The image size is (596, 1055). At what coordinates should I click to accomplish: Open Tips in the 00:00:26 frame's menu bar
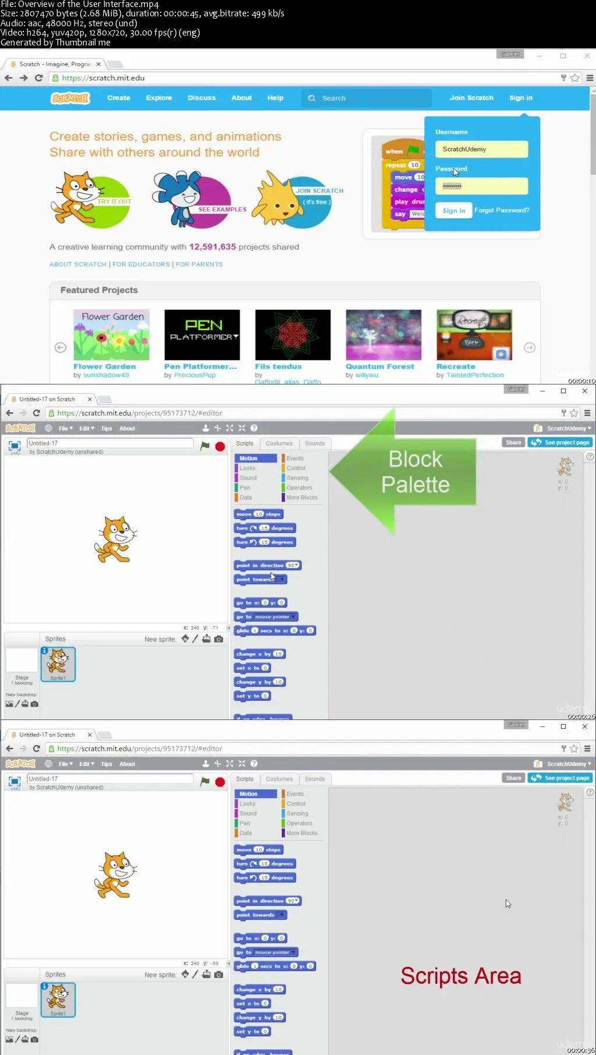107,428
